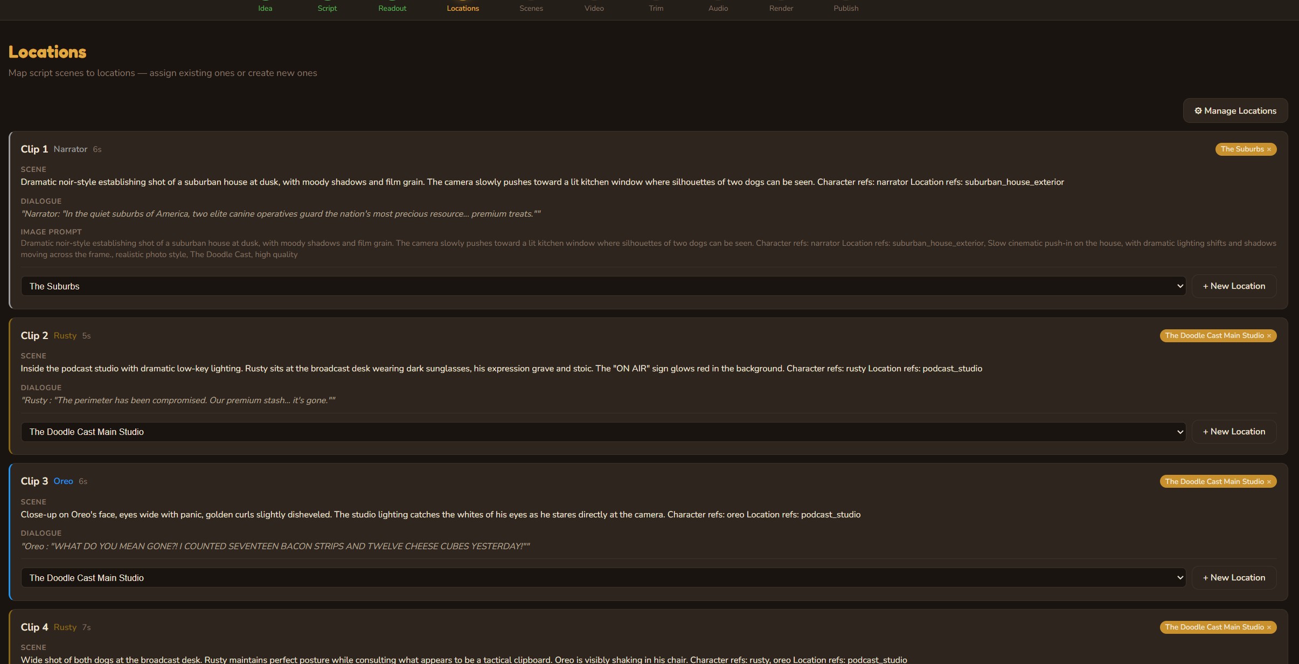Image resolution: width=1299 pixels, height=664 pixels.
Task: Open the Clip 1 location dropdown
Action: [603, 286]
